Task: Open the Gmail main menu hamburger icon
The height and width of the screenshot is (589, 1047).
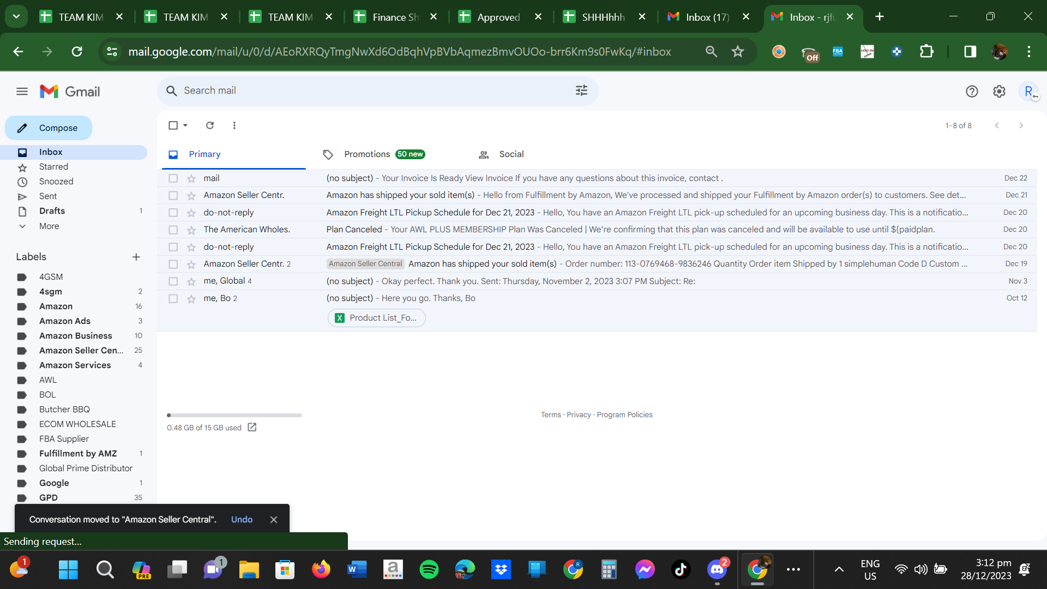Action: pos(22,92)
